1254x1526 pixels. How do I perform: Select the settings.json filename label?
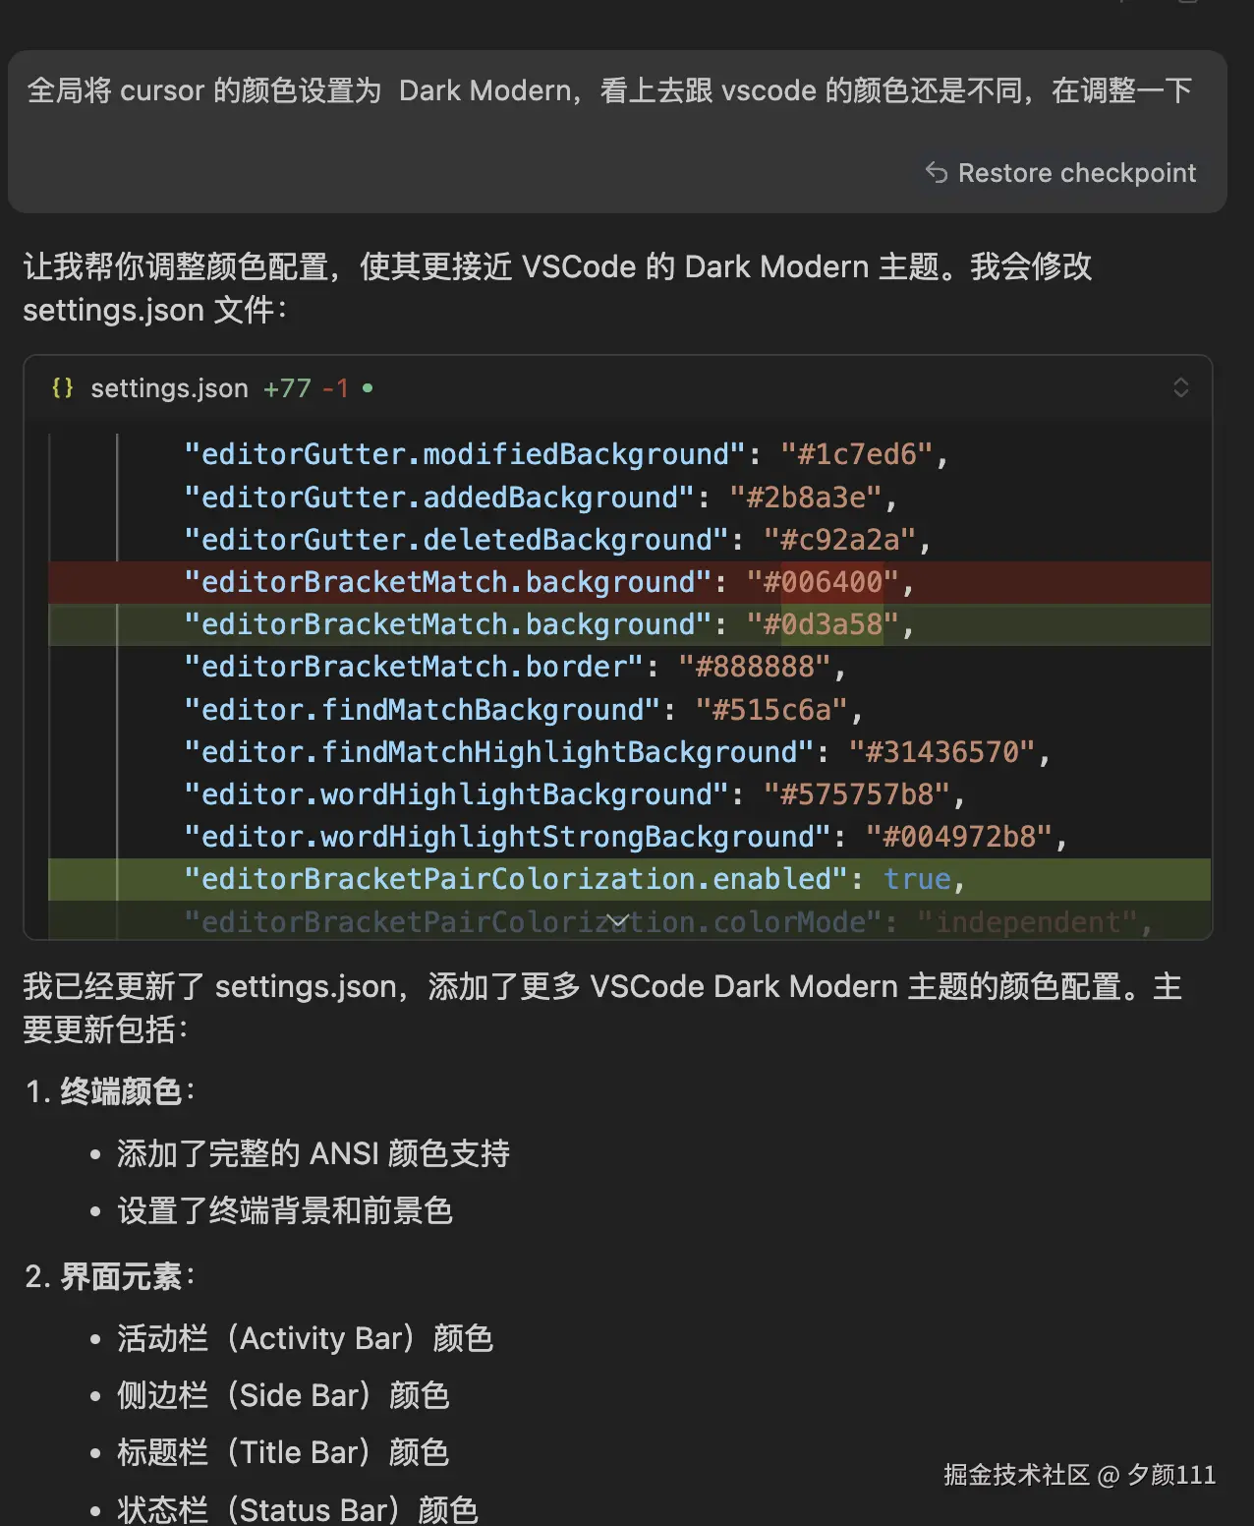(x=169, y=387)
